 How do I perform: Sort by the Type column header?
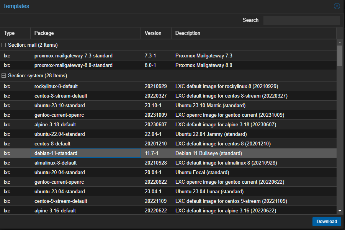tap(15, 33)
